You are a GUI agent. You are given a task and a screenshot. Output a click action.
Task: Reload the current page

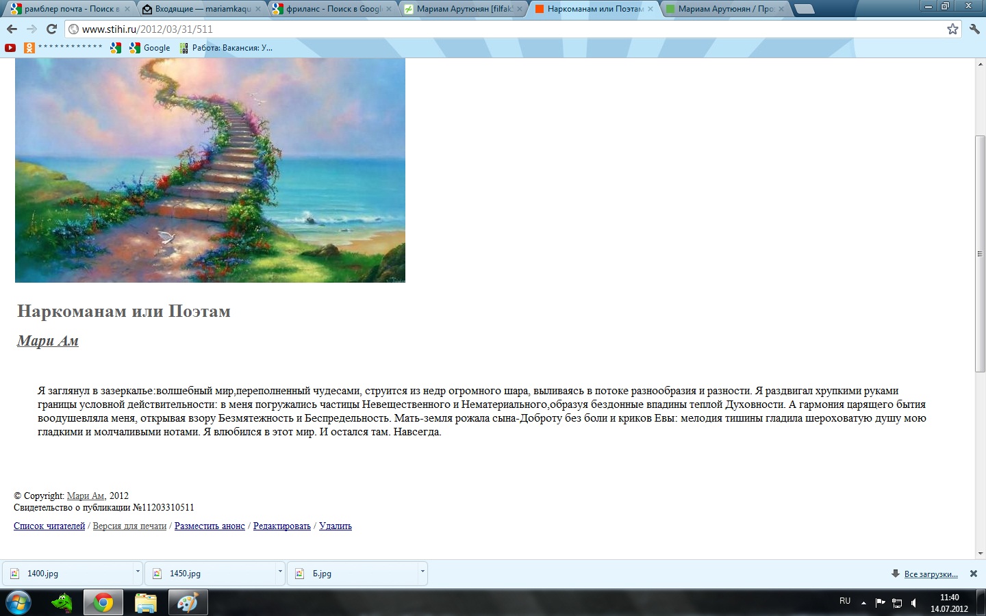pos(51,29)
